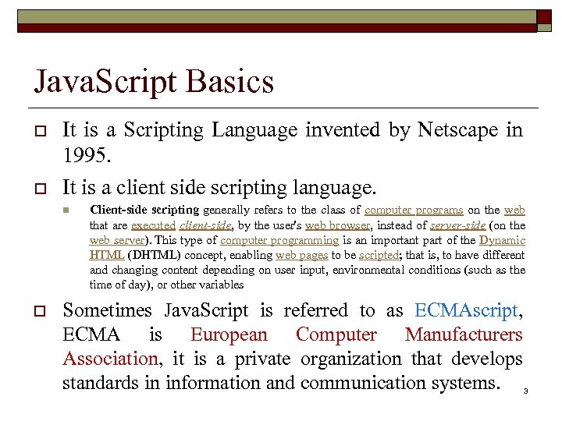Open the "web pages" hyperlink
The image size is (562, 421).
click(302, 255)
